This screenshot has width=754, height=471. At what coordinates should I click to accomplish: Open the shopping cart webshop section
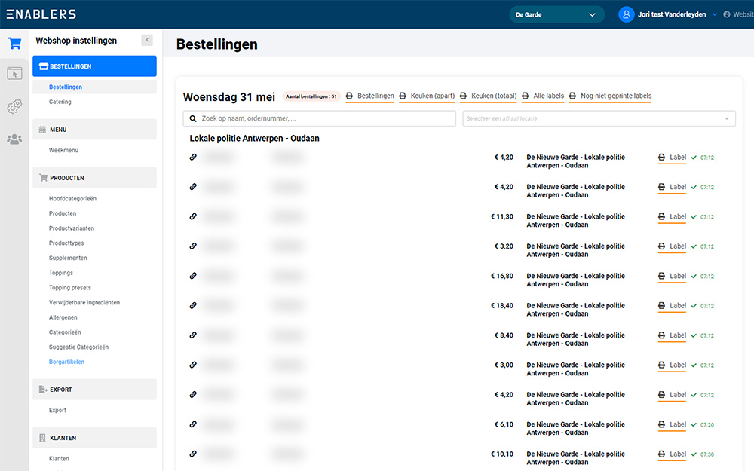[14, 43]
